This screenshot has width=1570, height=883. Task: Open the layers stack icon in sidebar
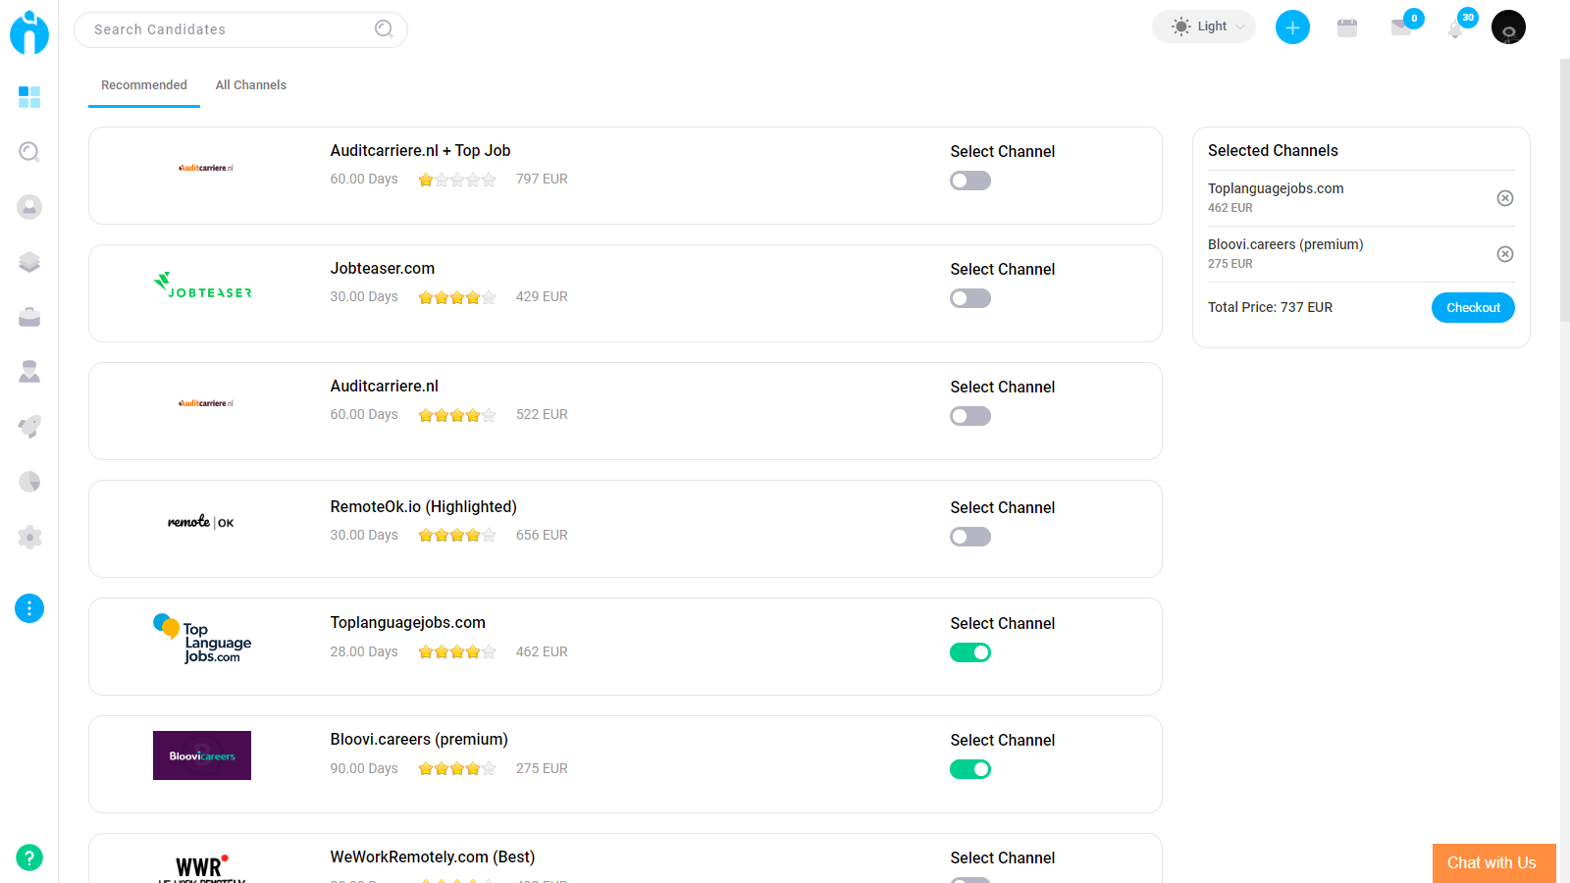point(29,262)
